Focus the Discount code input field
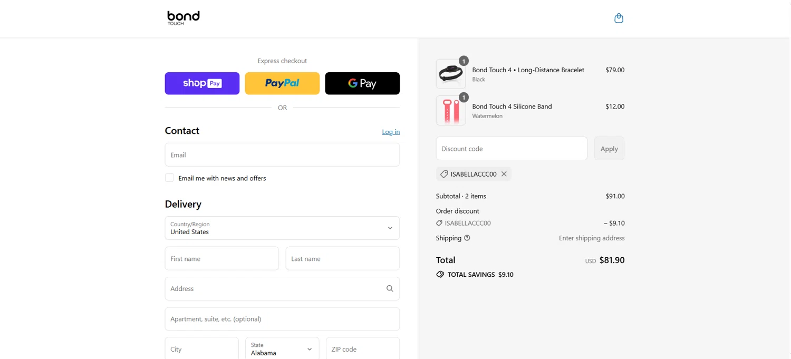Screen dimensions: 791x359 click(x=512, y=149)
